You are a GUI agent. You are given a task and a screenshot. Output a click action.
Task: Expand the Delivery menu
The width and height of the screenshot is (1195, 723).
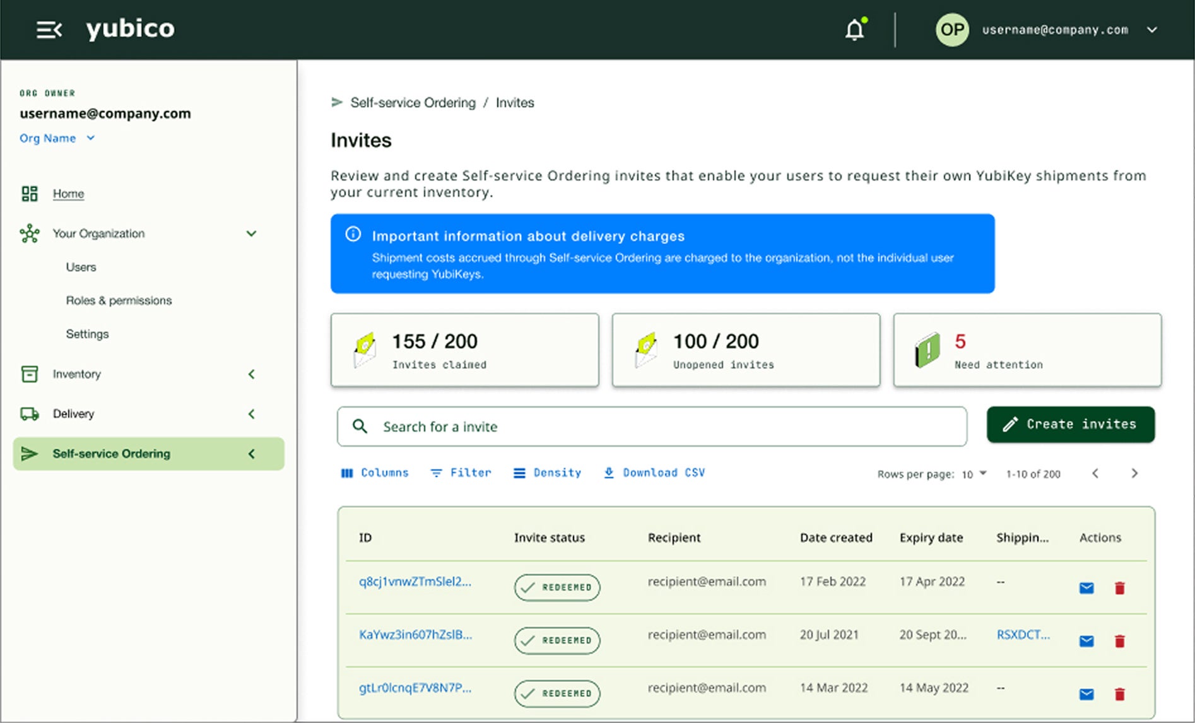pyautogui.click(x=251, y=414)
